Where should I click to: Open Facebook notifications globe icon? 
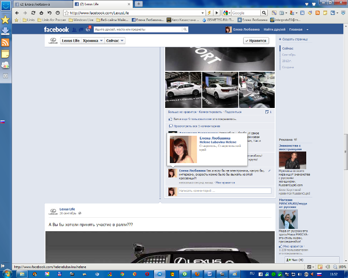pos(88,29)
